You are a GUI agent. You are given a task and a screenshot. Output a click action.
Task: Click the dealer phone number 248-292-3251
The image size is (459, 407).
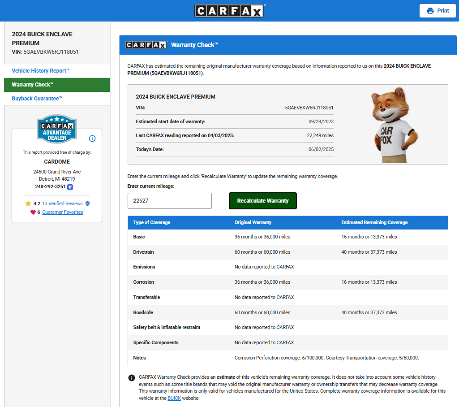pos(50,187)
